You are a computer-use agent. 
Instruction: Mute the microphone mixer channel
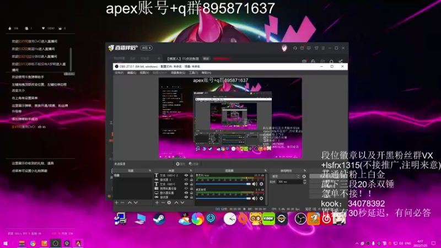(255, 184)
